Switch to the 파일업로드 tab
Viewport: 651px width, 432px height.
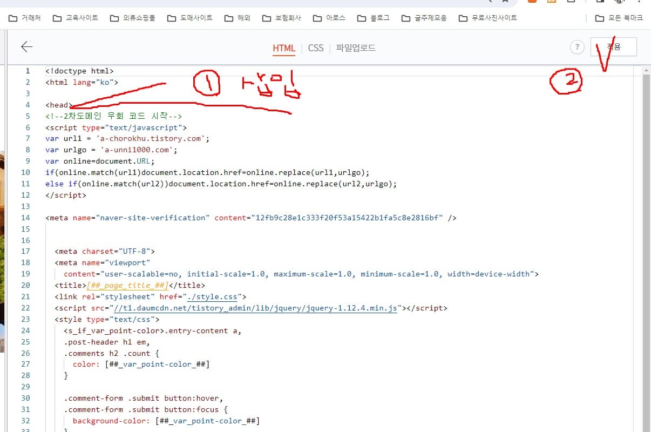click(x=356, y=48)
